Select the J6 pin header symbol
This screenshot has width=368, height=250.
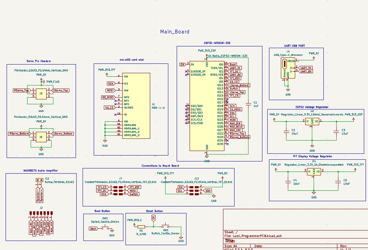coord(41,137)
